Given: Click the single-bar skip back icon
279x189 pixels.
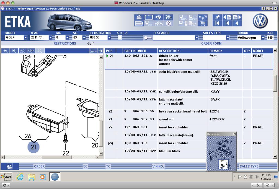Looking at the screenshot, I should pyautogui.click(x=227, y=23).
